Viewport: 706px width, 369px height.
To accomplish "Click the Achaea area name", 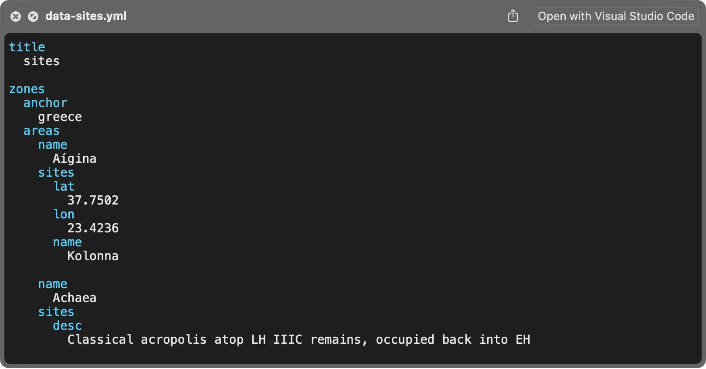I will 75,298.
